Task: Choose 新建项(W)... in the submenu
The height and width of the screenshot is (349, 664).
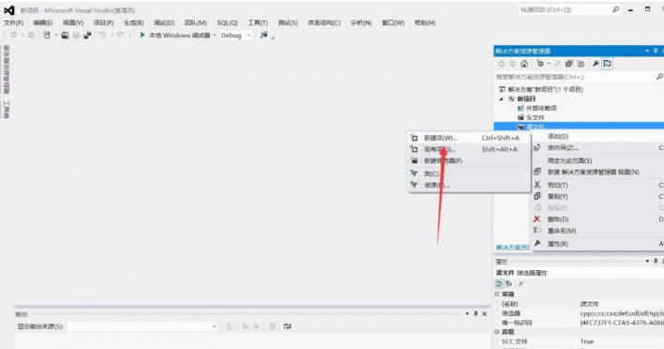Action: (469, 138)
